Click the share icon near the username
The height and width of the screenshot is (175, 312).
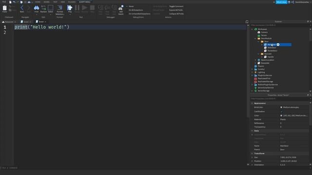tap(292, 2)
